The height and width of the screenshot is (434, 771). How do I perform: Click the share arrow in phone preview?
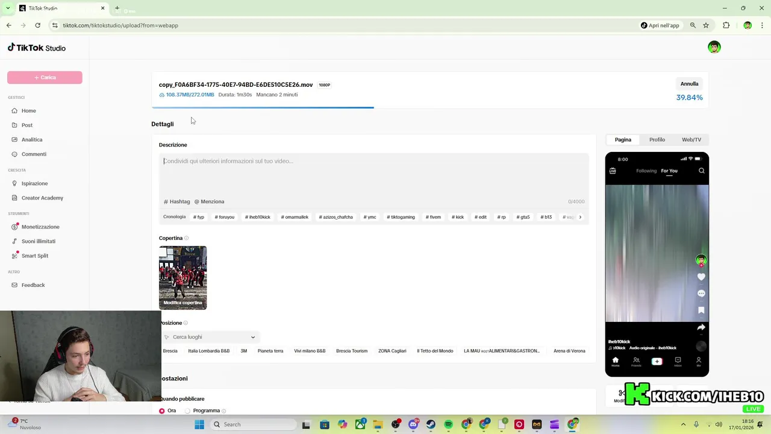tap(701, 327)
